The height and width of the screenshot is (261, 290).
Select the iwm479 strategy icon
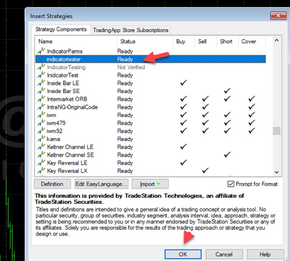click(41, 123)
